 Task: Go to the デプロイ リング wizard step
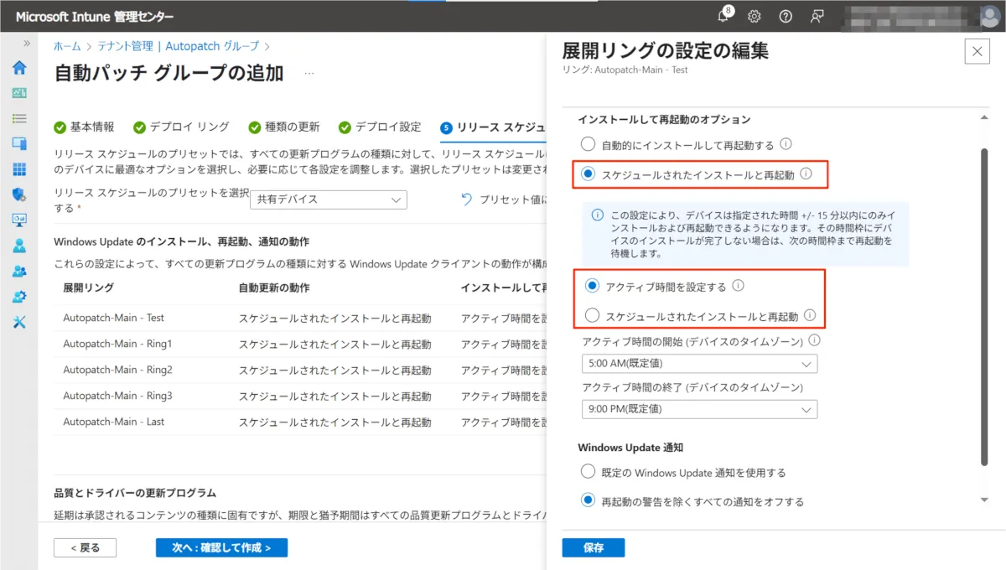coord(180,127)
